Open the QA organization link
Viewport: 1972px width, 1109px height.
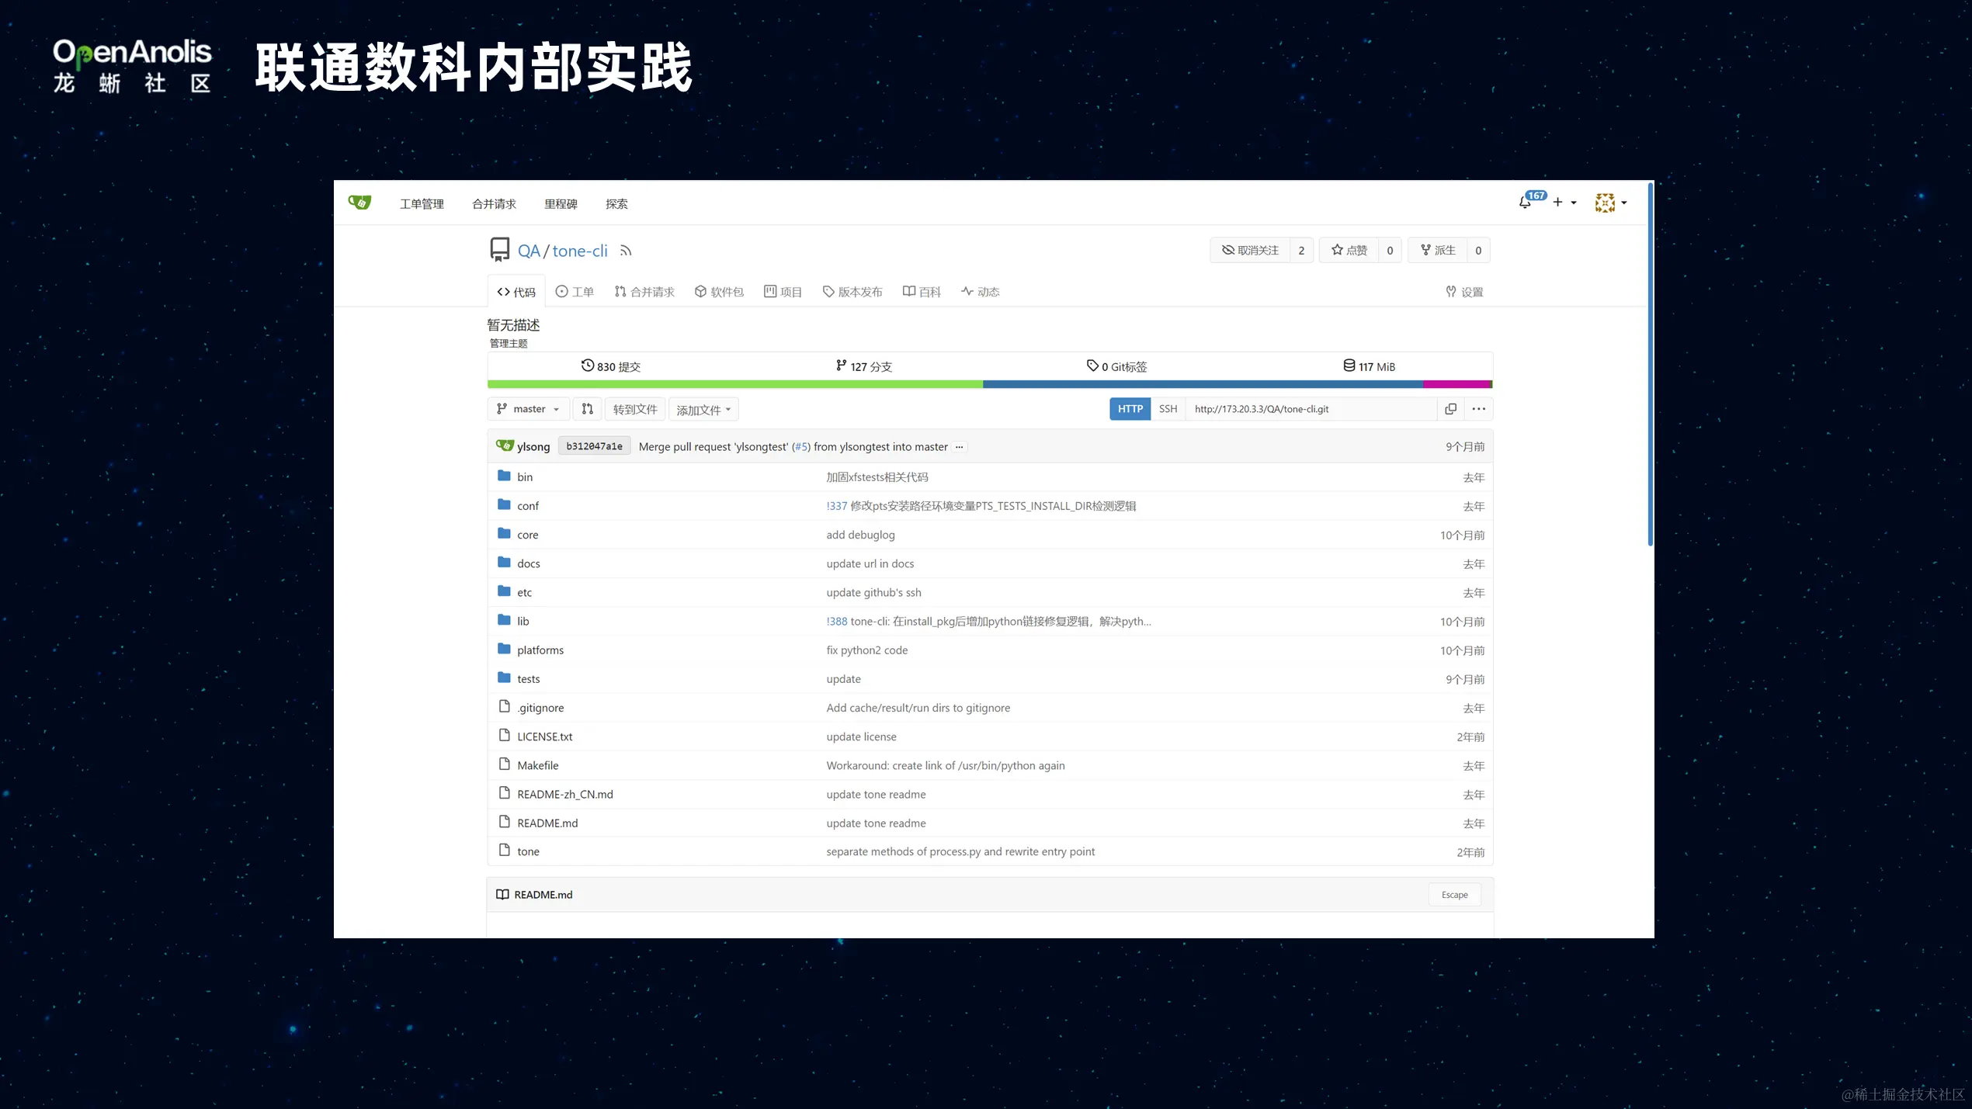[529, 250]
